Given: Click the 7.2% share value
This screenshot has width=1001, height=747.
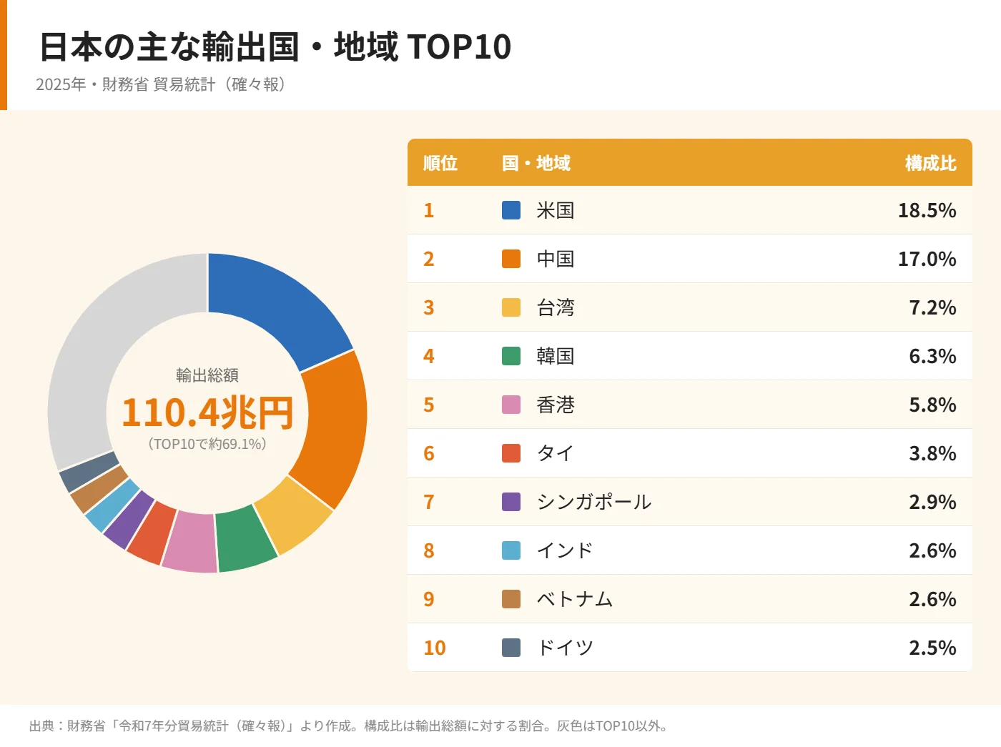Looking at the screenshot, I should 932,307.
